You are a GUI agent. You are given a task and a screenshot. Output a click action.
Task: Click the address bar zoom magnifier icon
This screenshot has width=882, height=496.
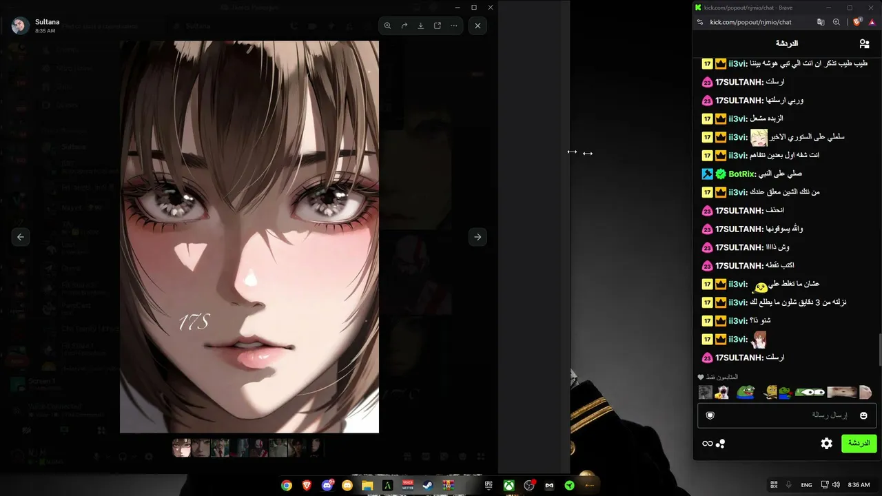[837, 22]
